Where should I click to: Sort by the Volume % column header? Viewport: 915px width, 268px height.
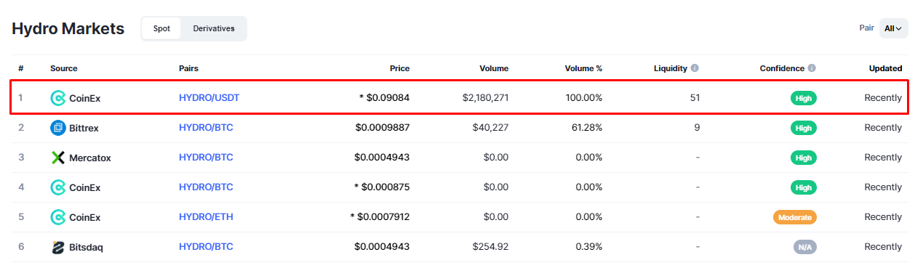pyautogui.click(x=583, y=68)
